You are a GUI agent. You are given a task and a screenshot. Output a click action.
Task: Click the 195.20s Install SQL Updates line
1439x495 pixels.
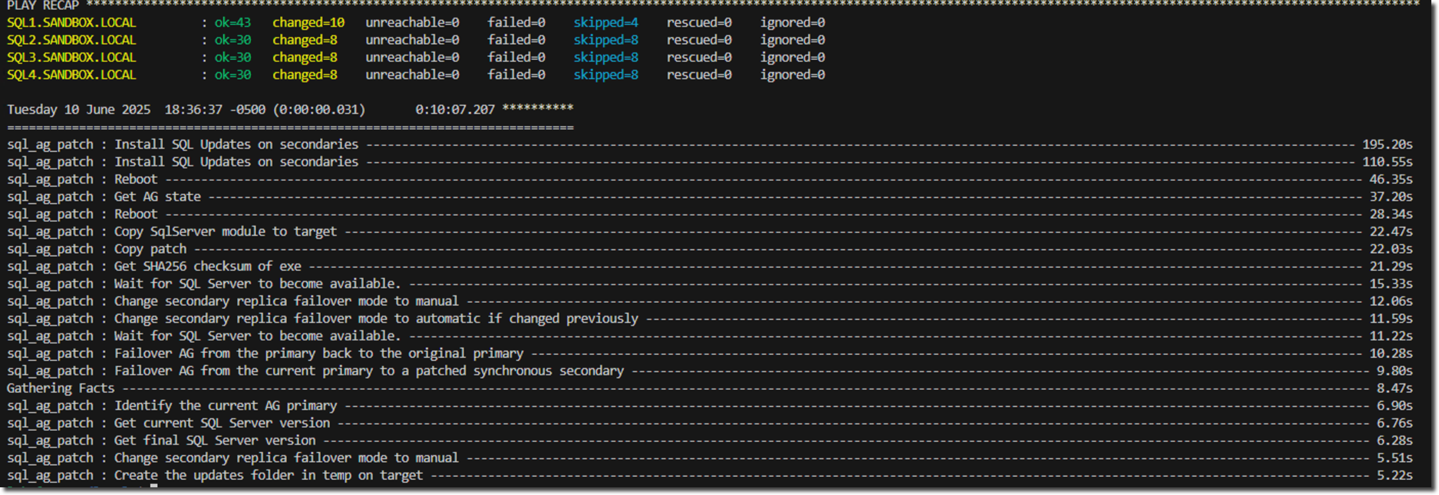click(x=710, y=145)
